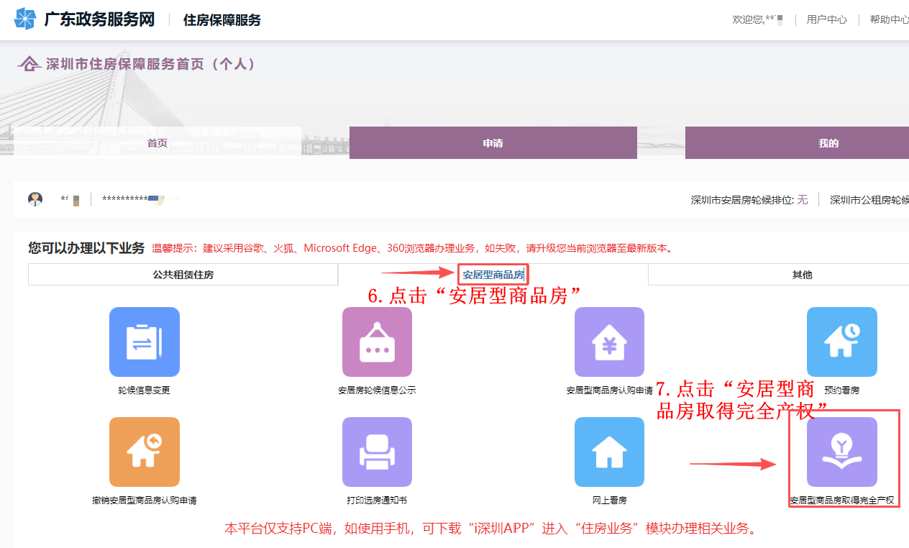Click the 住房保障服务 header title
909x548 pixels.
221,20
